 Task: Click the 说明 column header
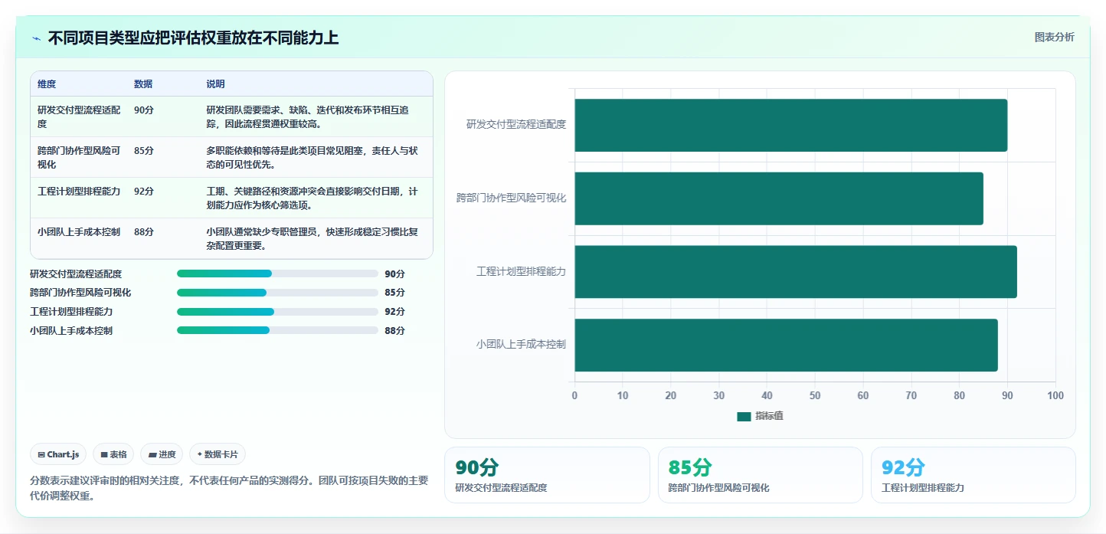click(215, 84)
